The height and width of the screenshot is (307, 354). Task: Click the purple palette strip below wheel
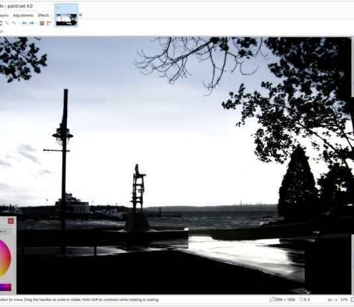coord(5,287)
